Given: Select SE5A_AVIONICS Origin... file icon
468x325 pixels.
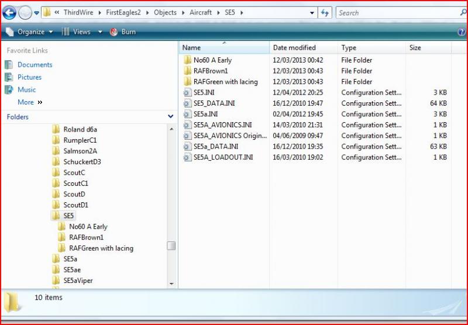Looking at the screenshot, I should point(187,136).
